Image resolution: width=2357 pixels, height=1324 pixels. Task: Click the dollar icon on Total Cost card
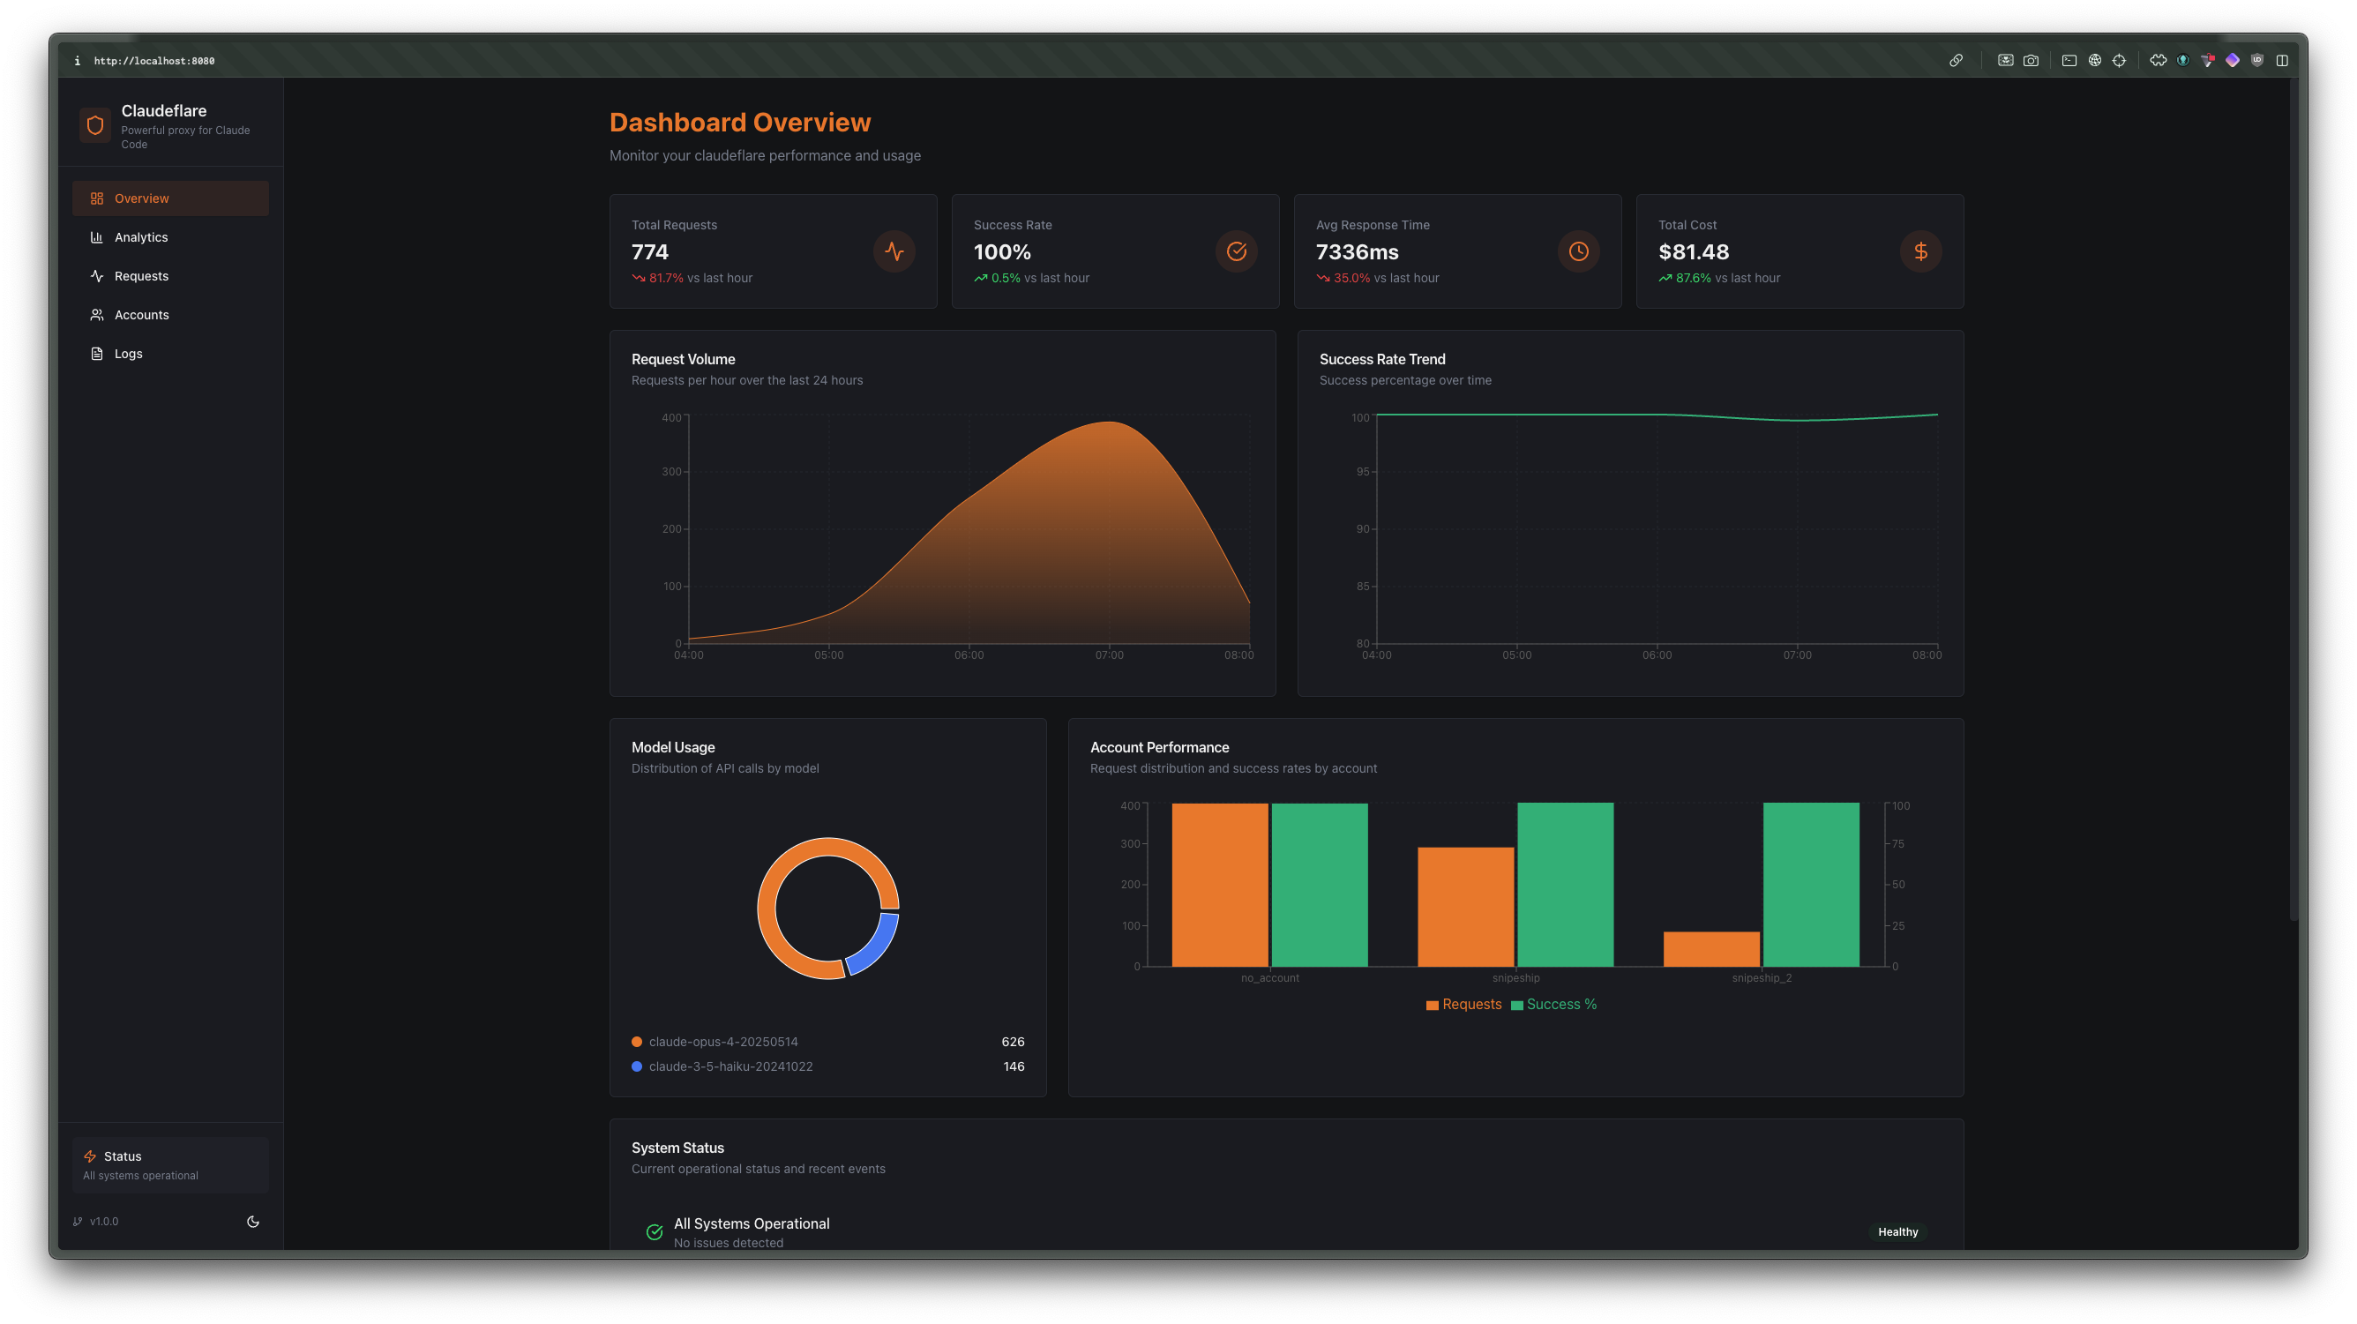(1920, 251)
